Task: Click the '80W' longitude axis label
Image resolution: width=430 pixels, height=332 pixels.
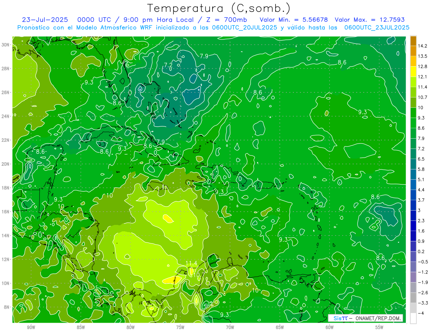Action: click(130, 327)
